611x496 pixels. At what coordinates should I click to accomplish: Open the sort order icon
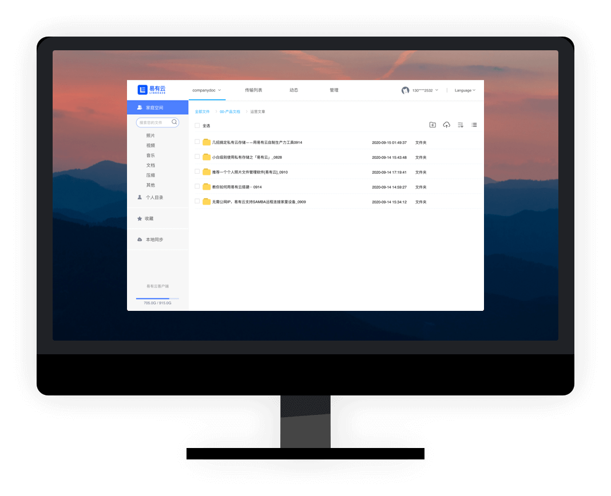pos(461,125)
